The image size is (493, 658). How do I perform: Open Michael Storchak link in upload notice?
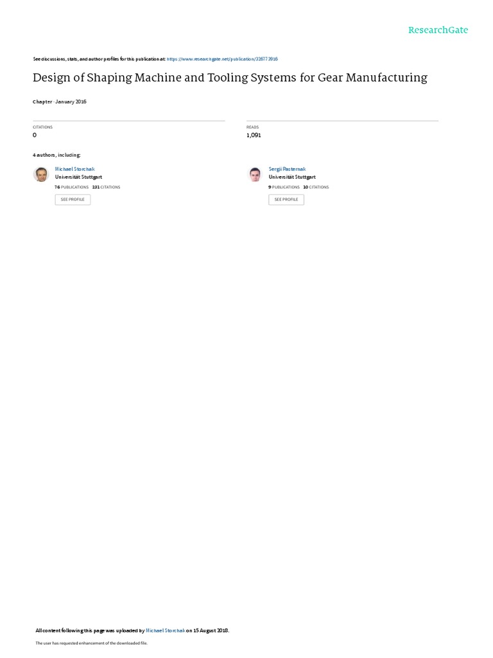click(165, 631)
